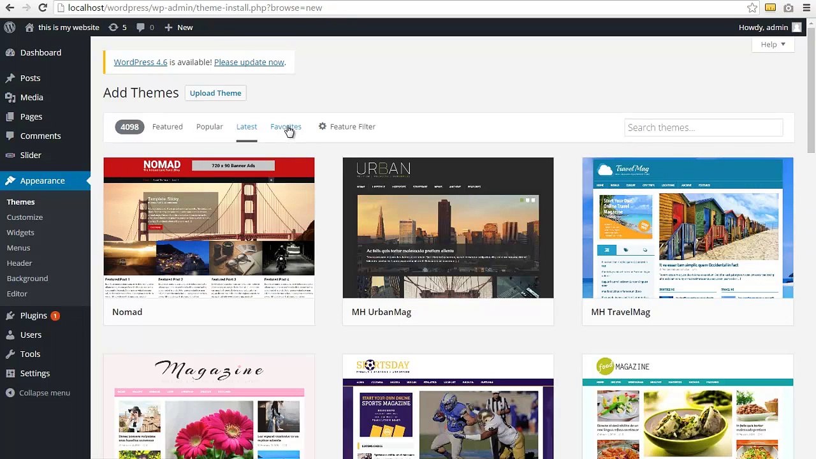Click the Comments sidebar icon

click(x=10, y=136)
